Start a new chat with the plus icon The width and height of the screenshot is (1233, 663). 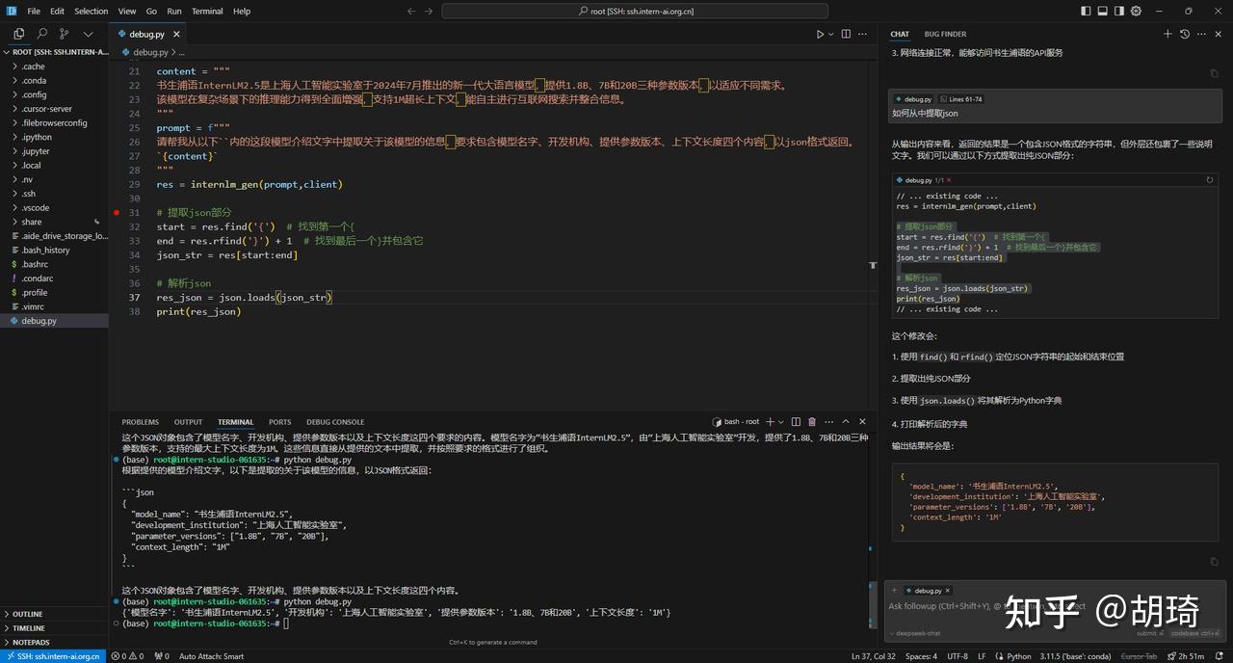point(1167,34)
